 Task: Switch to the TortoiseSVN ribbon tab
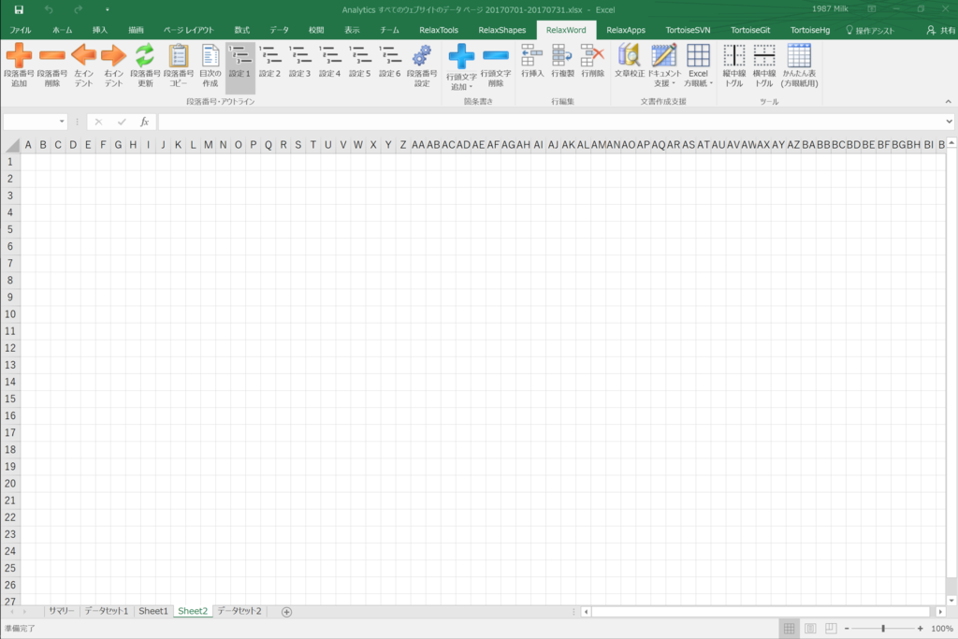coord(688,30)
